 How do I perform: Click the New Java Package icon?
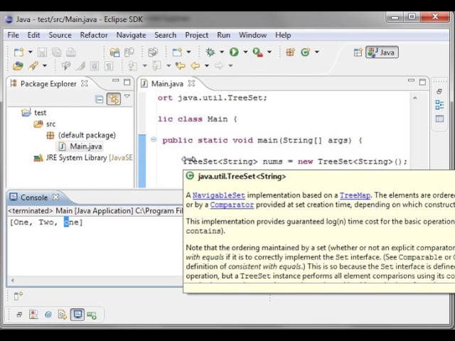pyautogui.click(x=290, y=52)
